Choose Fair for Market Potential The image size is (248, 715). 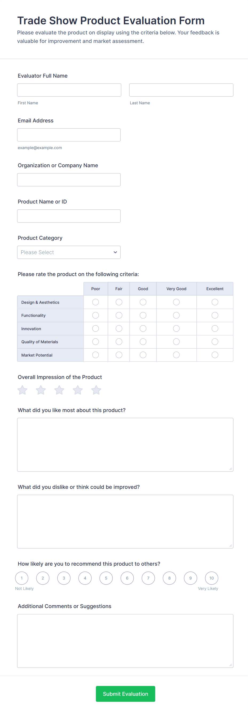119,355
